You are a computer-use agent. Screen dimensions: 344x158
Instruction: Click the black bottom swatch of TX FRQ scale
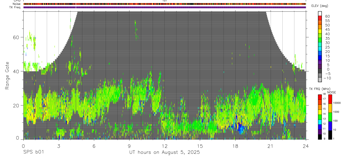(x=320, y=137)
